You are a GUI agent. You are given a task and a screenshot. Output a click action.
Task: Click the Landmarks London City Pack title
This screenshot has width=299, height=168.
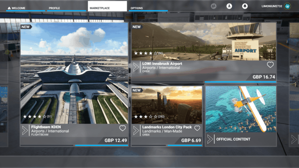167,127
